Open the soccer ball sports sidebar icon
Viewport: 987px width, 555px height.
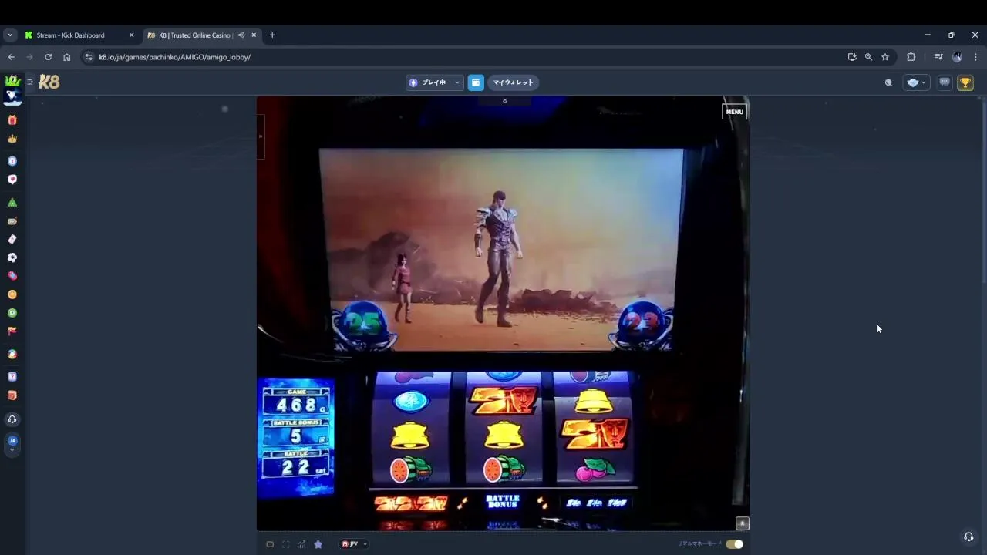tap(12, 257)
